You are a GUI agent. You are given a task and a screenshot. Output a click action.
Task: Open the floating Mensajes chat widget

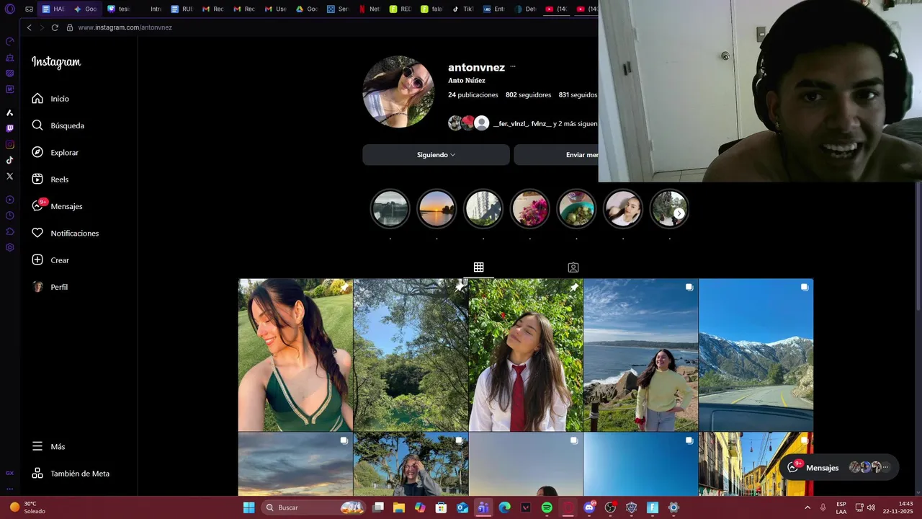(838, 467)
